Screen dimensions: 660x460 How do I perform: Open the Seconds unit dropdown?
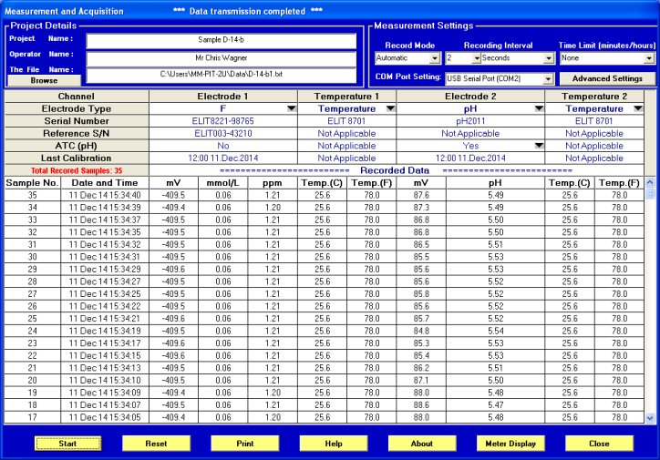coord(549,58)
